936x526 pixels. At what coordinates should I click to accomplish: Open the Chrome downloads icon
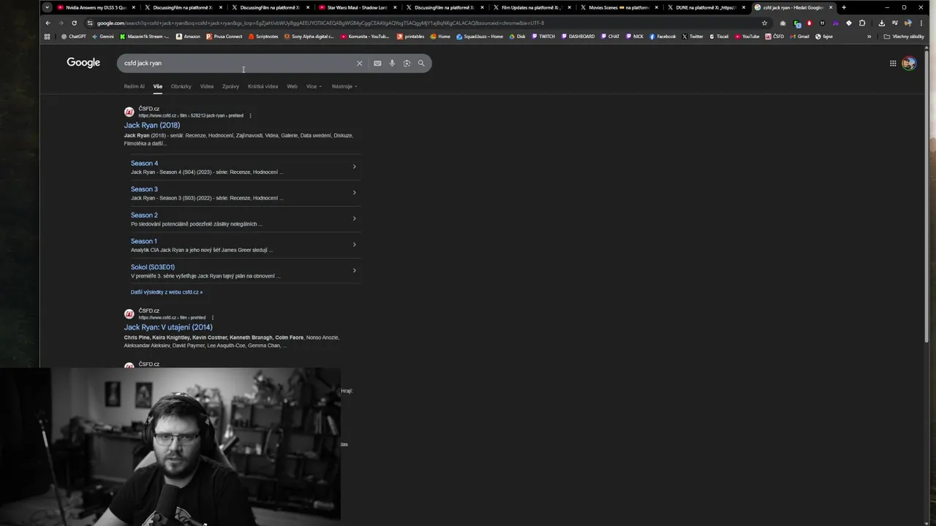[882, 23]
